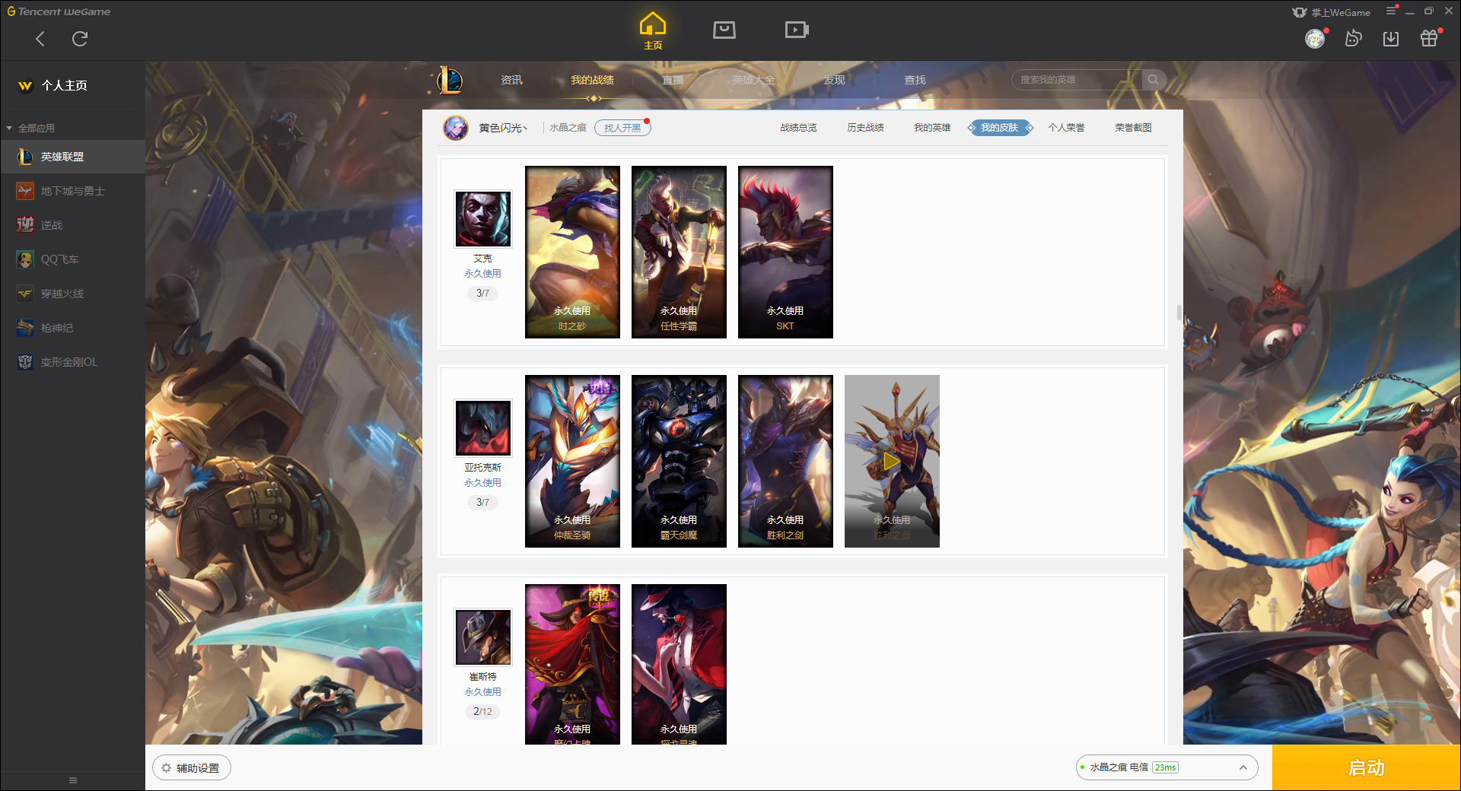The width and height of the screenshot is (1461, 791).
Task: Click the 3/7 count under 艾克
Action: coord(482,294)
